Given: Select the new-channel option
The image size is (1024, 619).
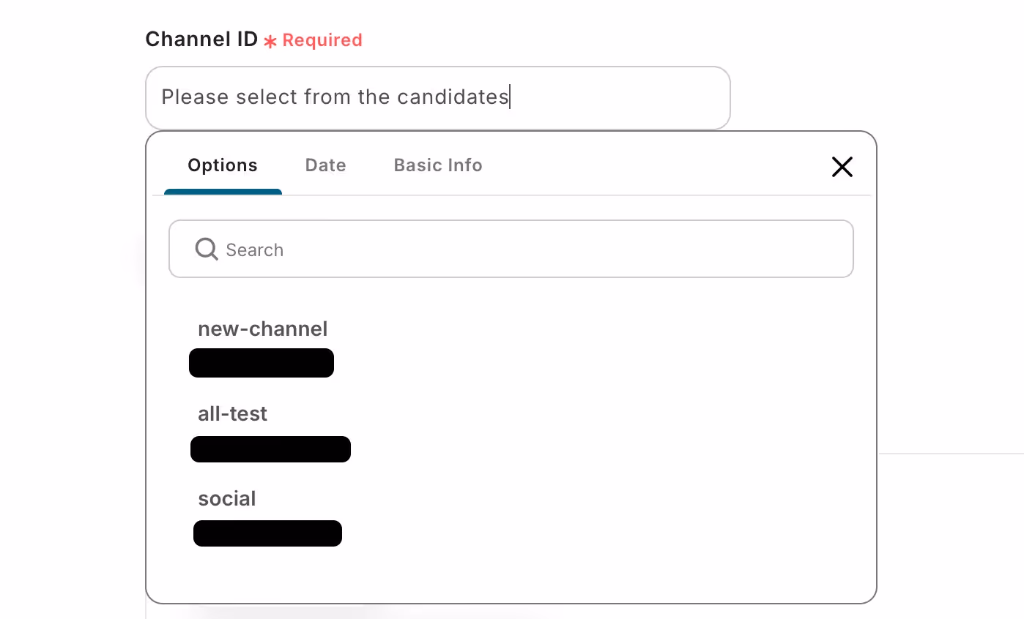Looking at the screenshot, I should coord(263,329).
